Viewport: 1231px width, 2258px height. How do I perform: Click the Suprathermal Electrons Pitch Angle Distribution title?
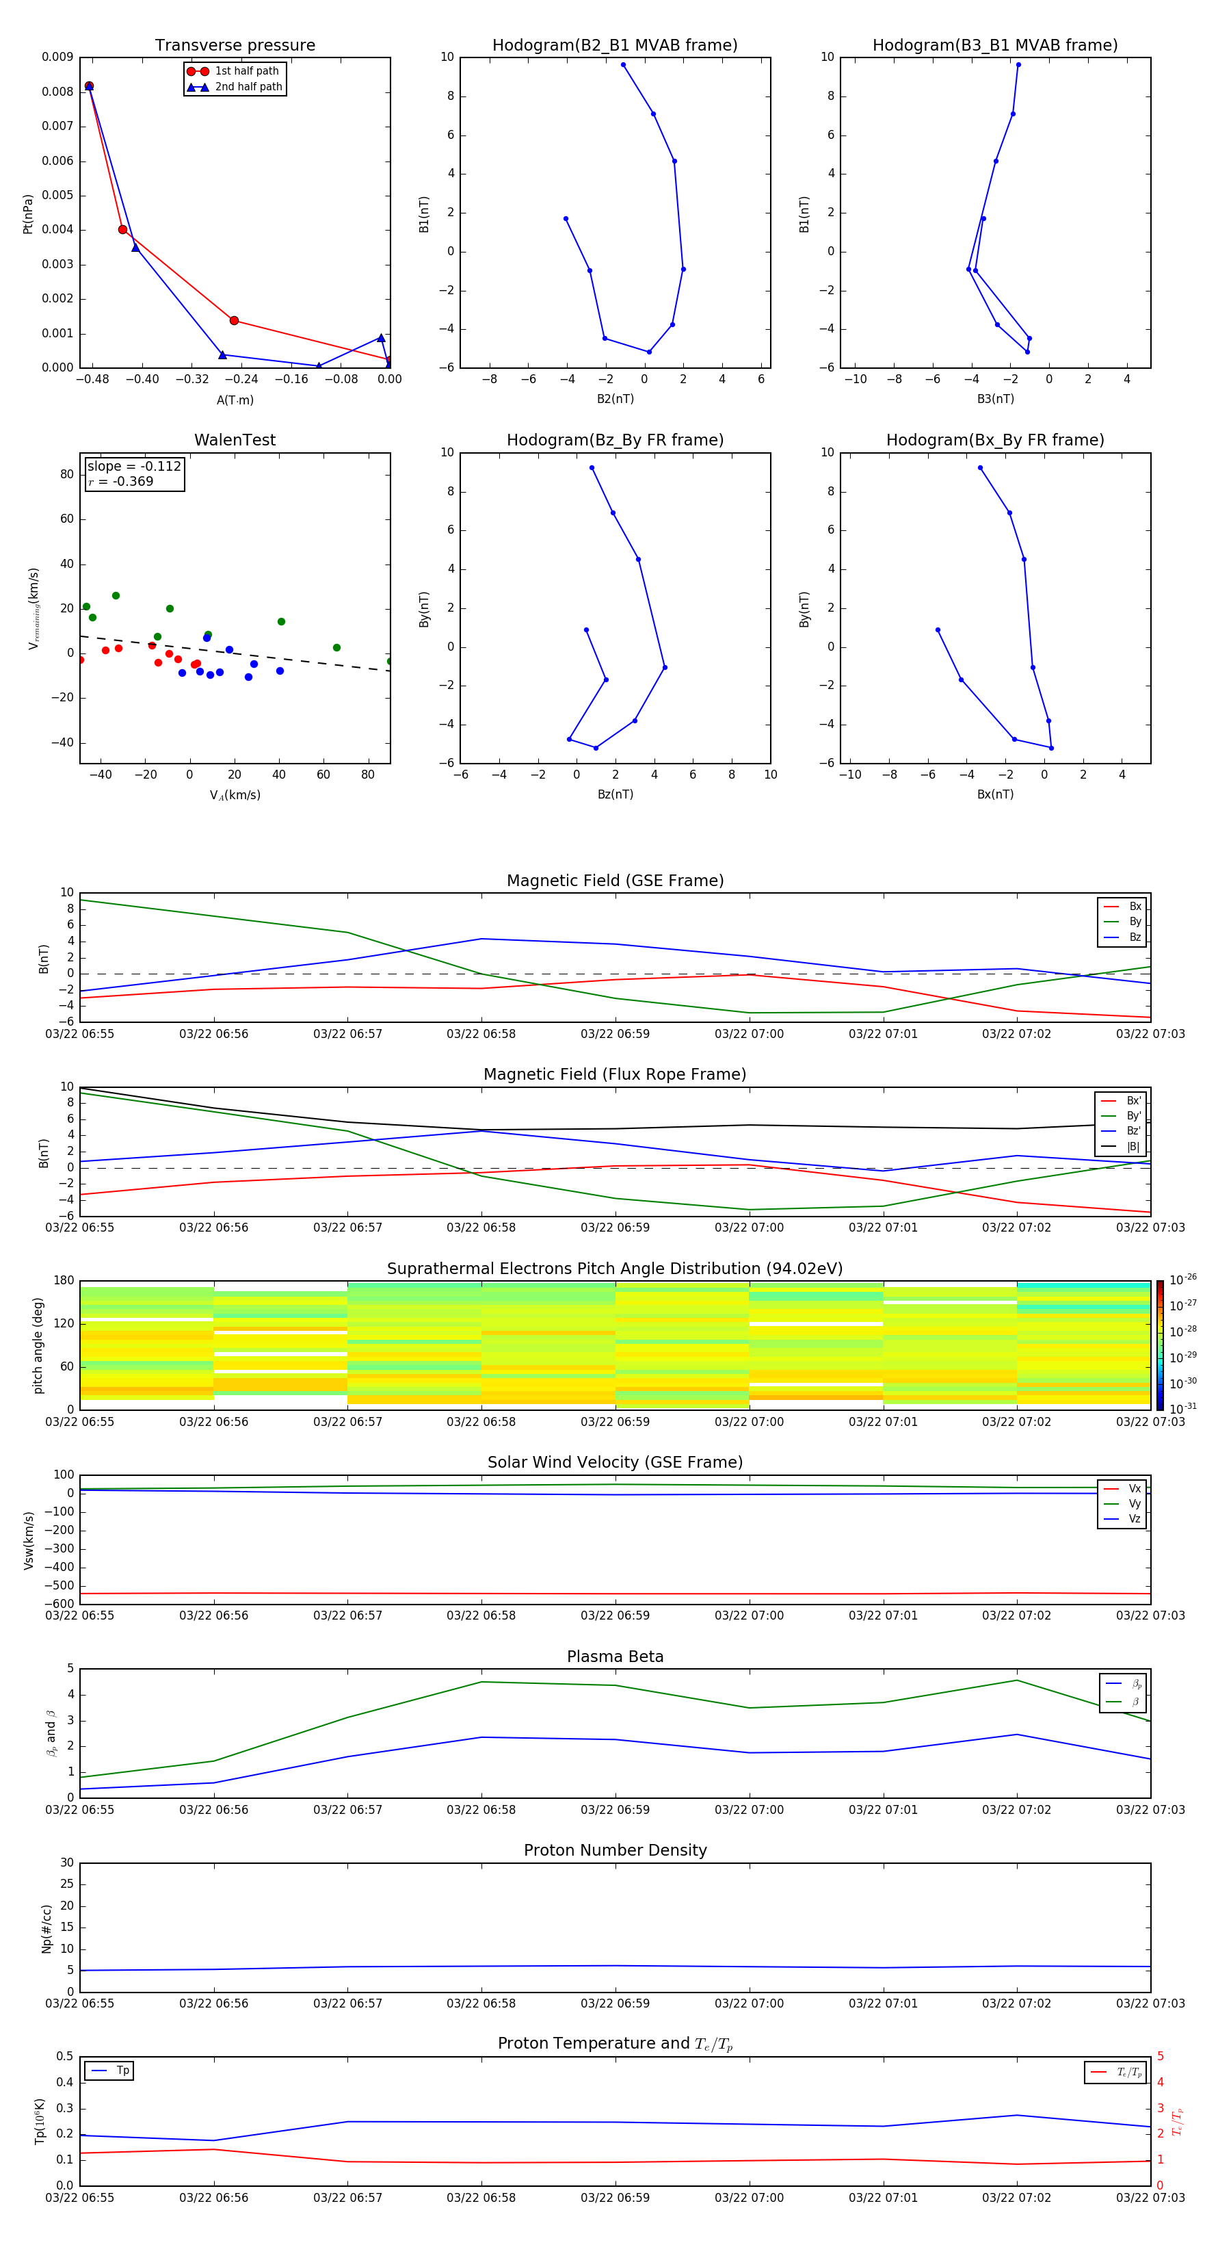[x=615, y=1269]
